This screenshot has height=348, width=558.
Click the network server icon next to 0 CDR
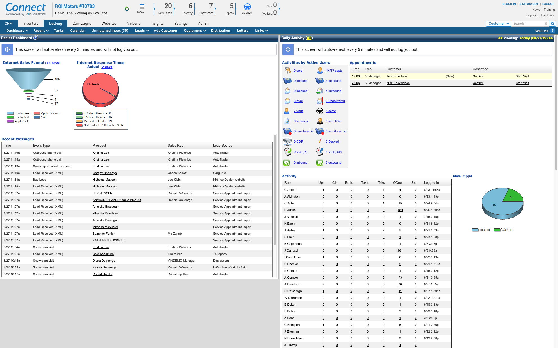coord(287,141)
